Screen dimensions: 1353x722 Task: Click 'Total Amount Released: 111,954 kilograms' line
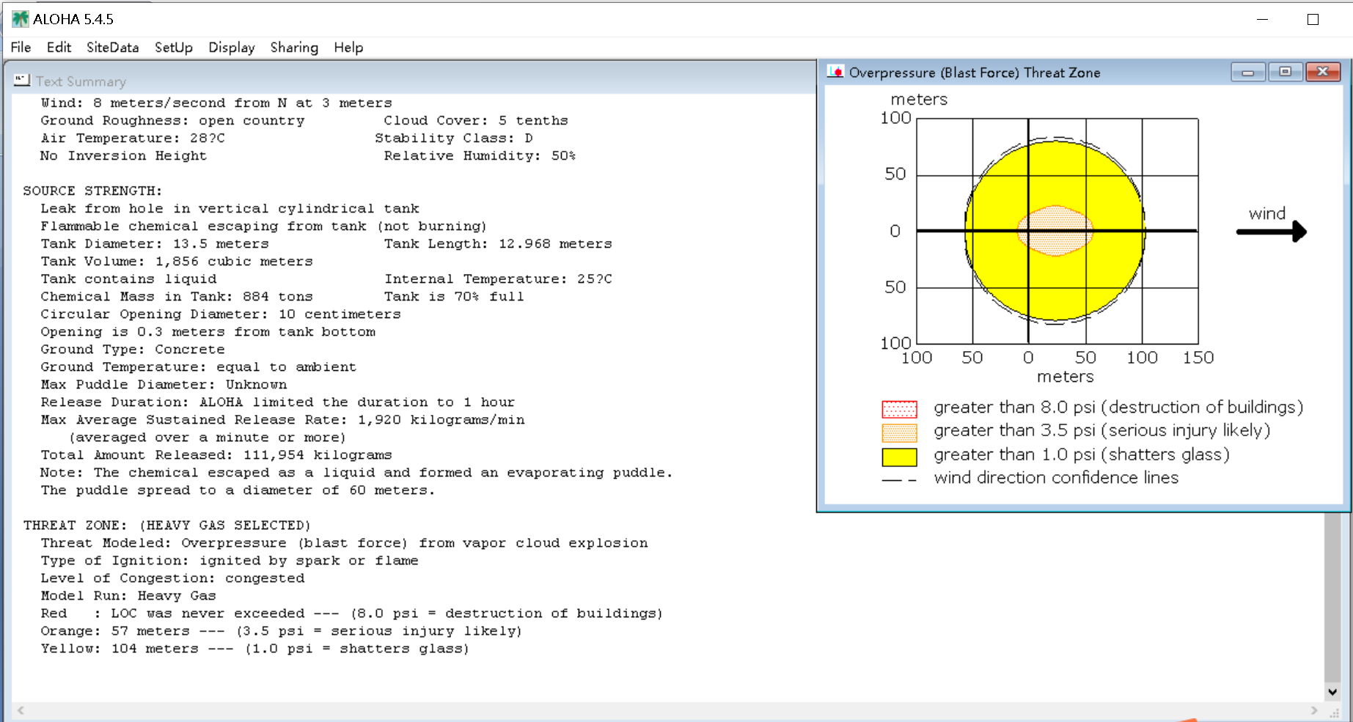tap(216, 454)
